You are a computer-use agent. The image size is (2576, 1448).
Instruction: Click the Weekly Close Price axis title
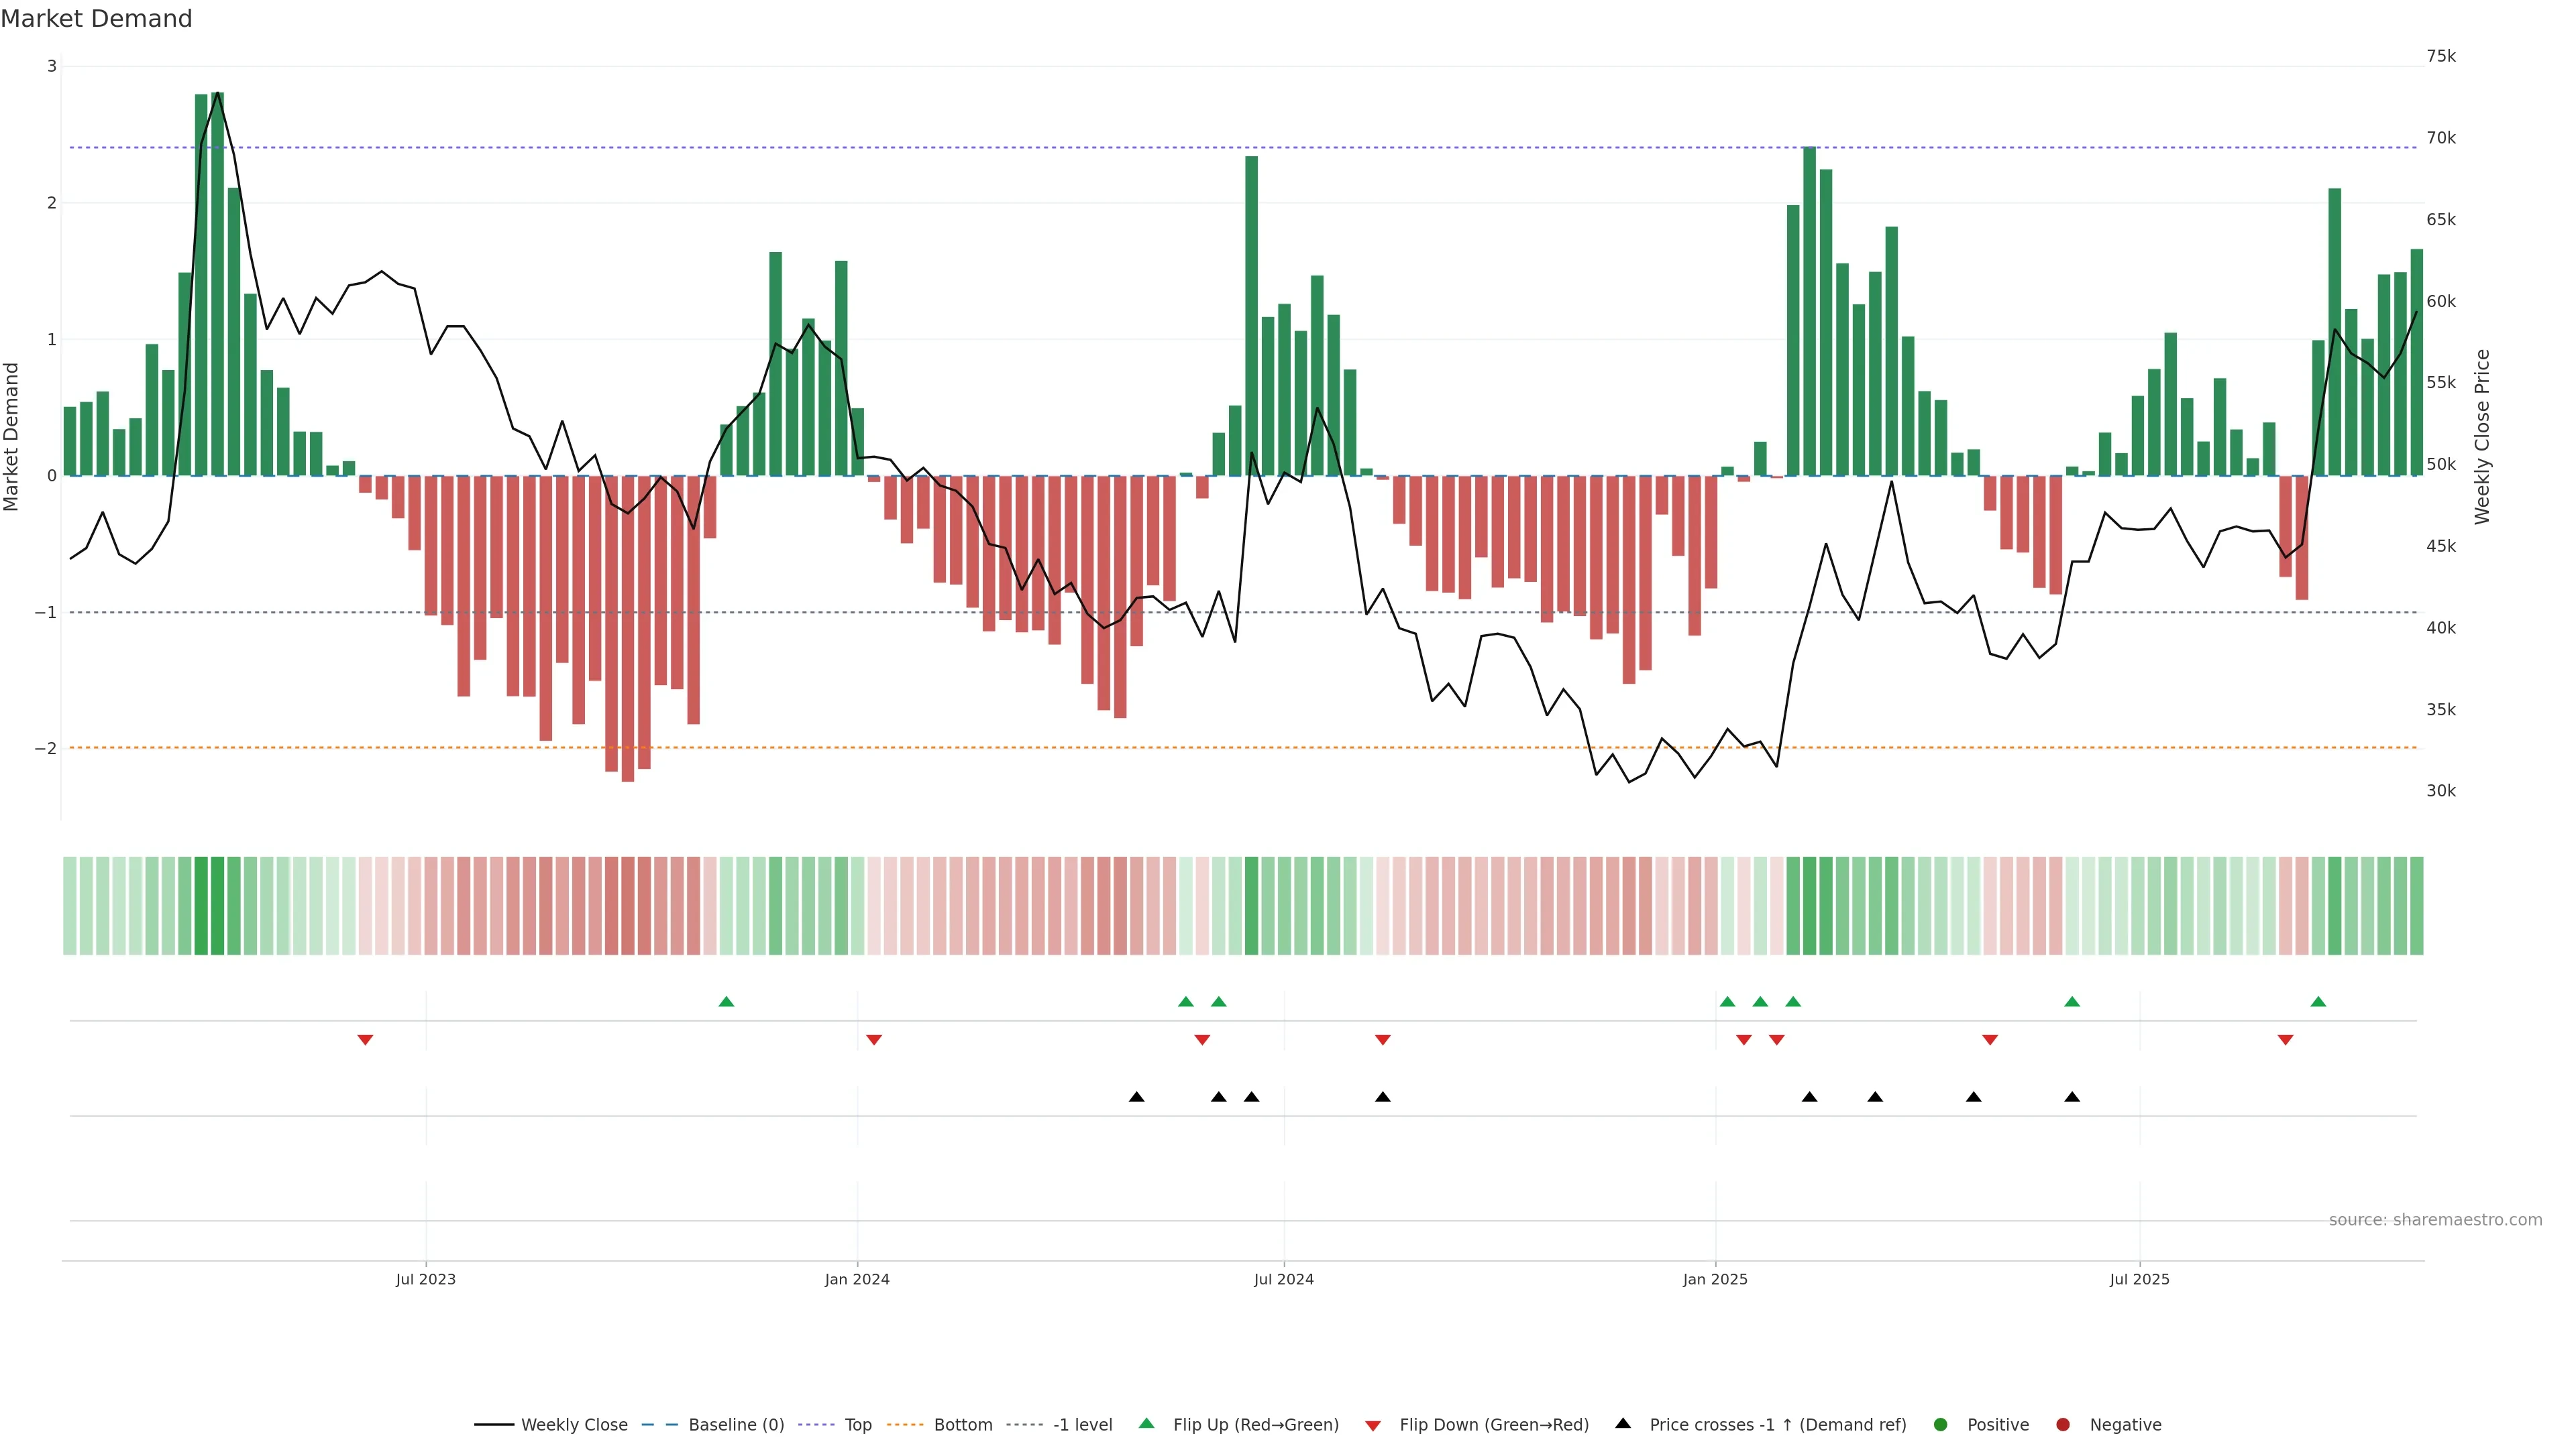pos(2482,436)
